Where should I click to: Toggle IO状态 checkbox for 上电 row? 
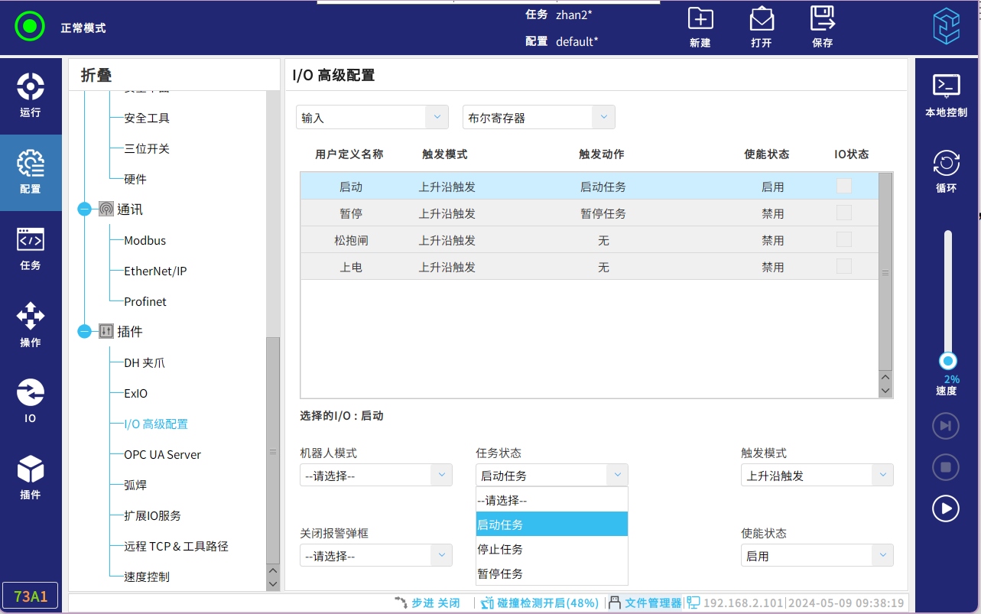pos(843,266)
